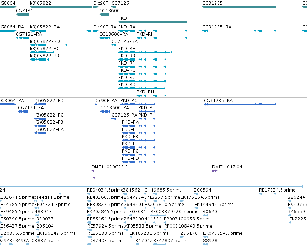Click the EK156142.5prime EST label
Viewport: 307px width, 246px height.
pos(56,233)
